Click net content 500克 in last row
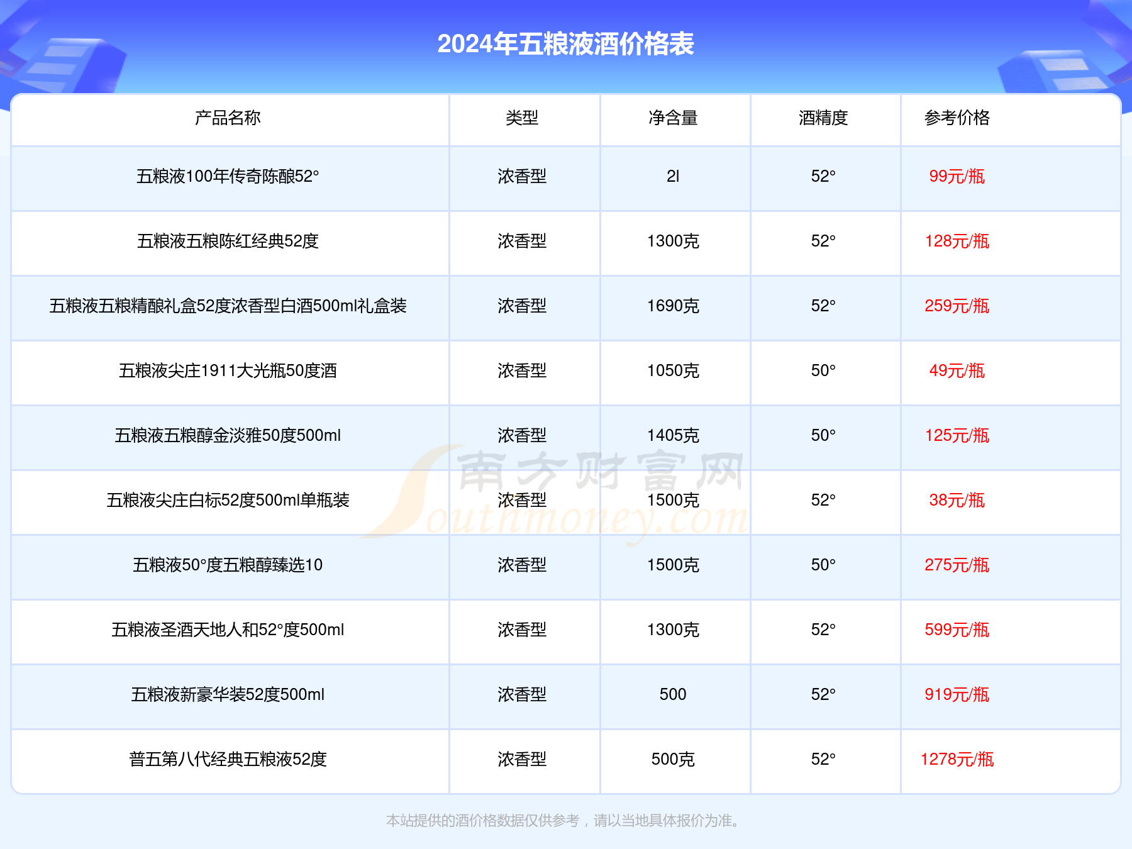Viewport: 1132px width, 849px height. coord(673,759)
